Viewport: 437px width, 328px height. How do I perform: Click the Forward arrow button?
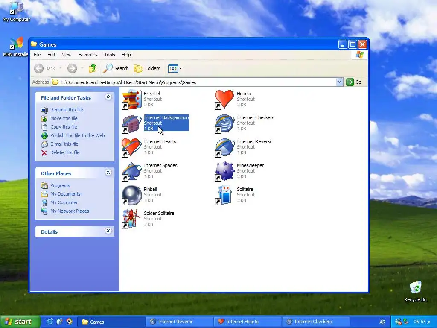pyautogui.click(x=72, y=68)
